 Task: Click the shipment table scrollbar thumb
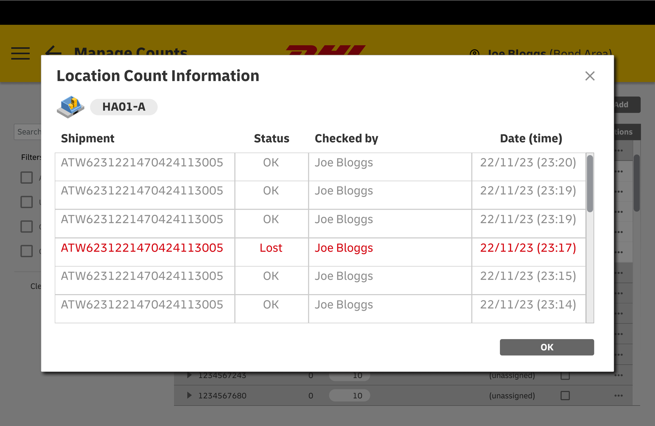click(589, 184)
